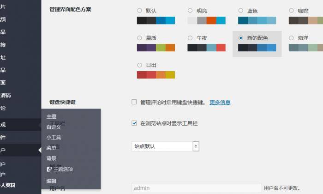Select the 海洋 radio button
Screen dimensions: 323x194
(291, 38)
